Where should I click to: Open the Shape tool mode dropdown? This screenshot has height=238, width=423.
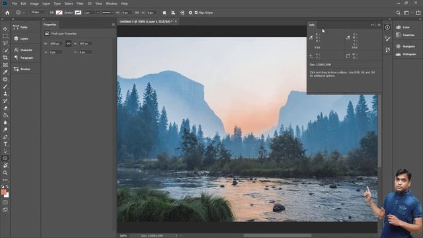tap(38, 13)
